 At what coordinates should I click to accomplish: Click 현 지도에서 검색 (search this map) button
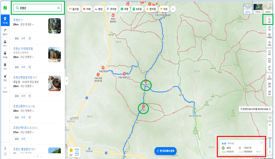coord(165,151)
